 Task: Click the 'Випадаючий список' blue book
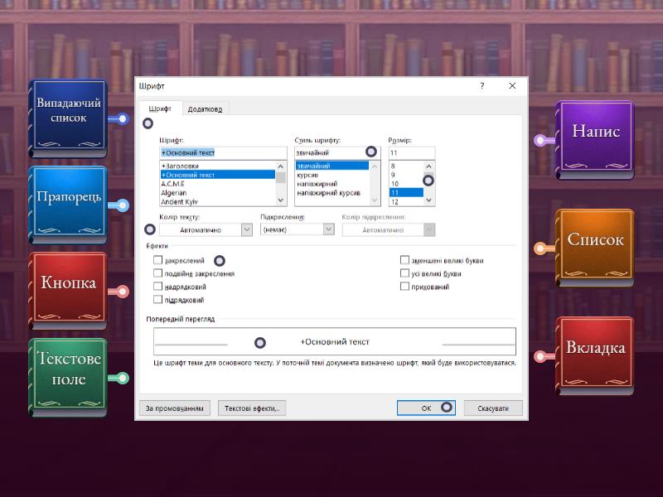pyautogui.click(x=68, y=118)
